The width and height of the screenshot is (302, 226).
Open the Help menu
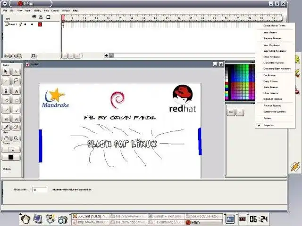tap(75, 11)
